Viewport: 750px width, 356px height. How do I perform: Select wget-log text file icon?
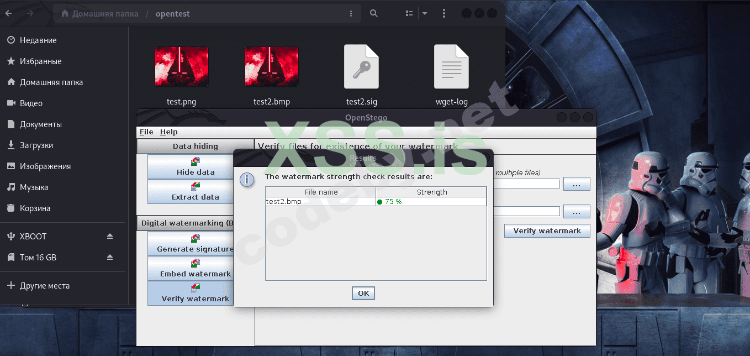(x=451, y=67)
